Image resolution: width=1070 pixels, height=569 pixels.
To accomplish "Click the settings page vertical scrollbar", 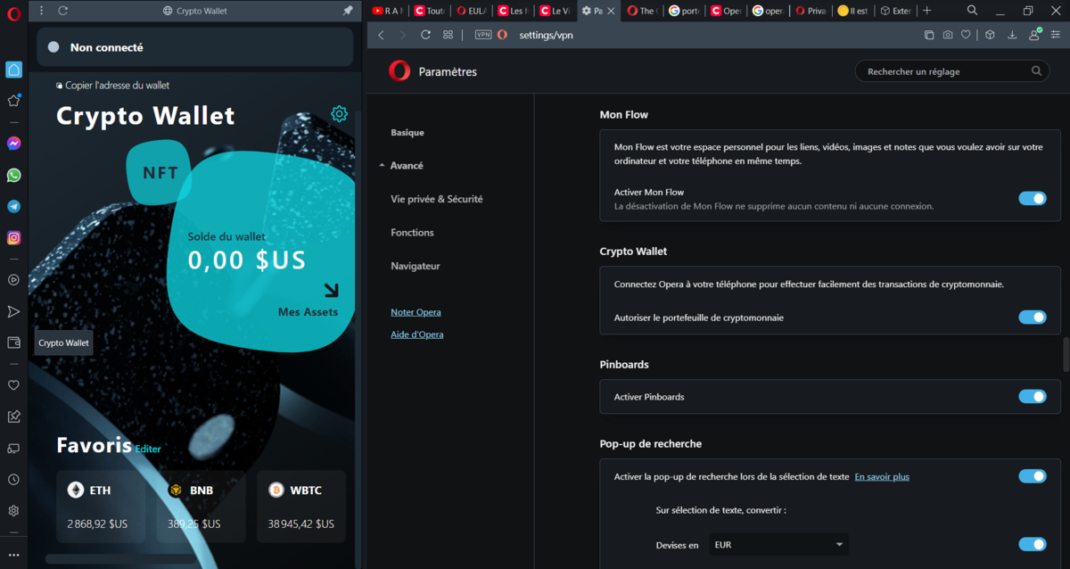I will (1065, 354).
